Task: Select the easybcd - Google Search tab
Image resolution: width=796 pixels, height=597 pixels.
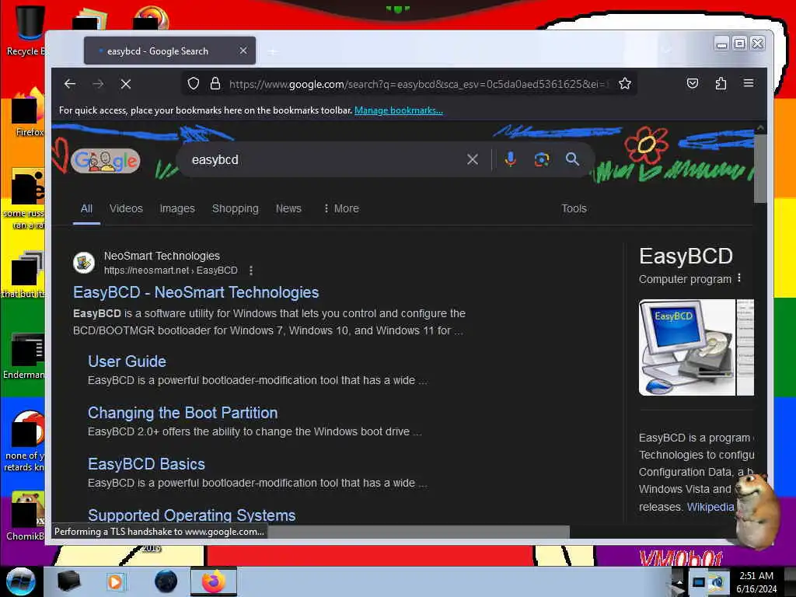Action: tap(169, 51)
